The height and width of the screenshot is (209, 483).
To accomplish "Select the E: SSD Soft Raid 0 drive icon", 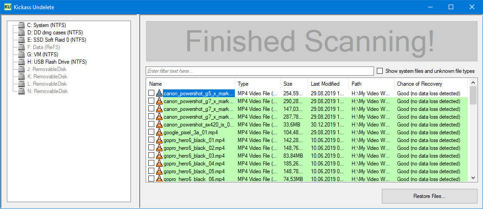I will pyautogui.click(x=22, y=40).
